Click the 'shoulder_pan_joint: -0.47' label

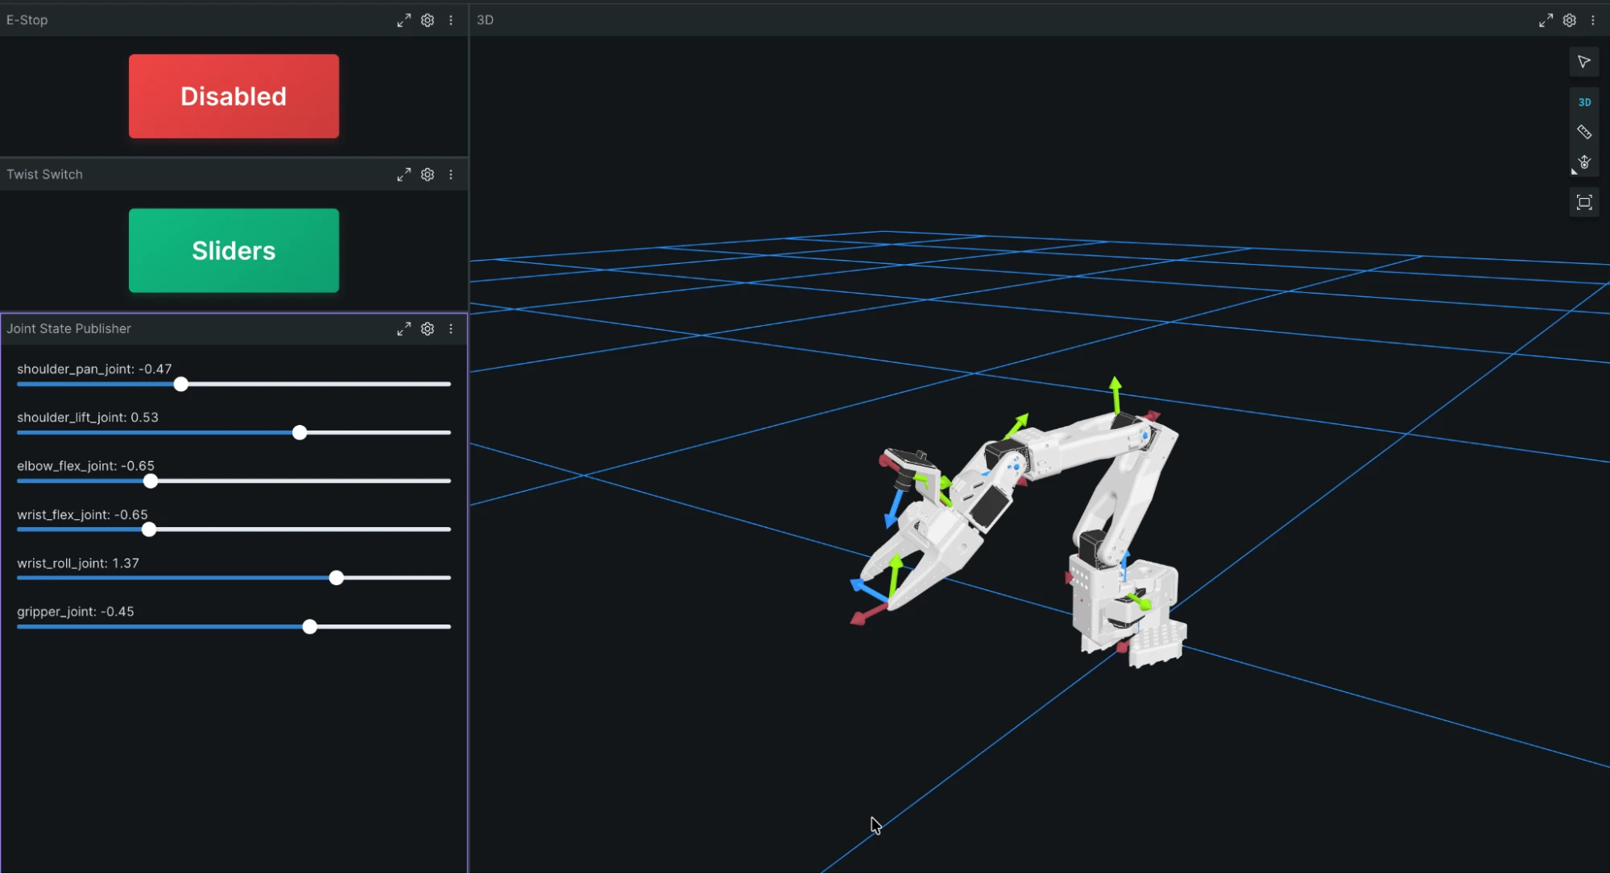pyautogui.click(x=94, y=369)
